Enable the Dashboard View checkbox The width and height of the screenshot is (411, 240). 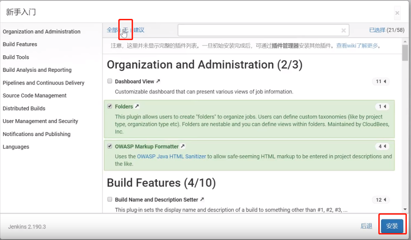pos(110,81)
